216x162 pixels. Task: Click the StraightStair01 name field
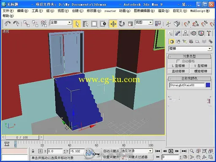click(x=187, y=85)
